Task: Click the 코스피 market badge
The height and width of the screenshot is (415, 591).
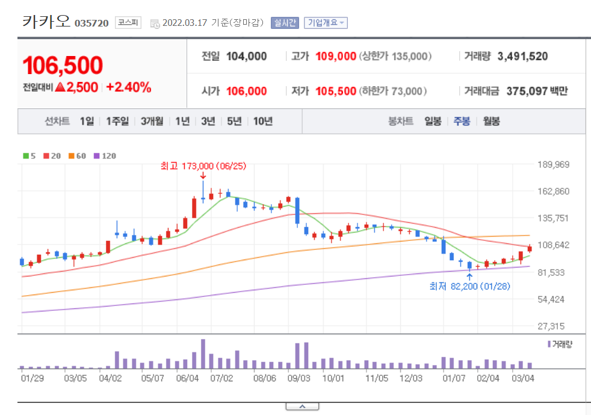Action: click(128, 23)
